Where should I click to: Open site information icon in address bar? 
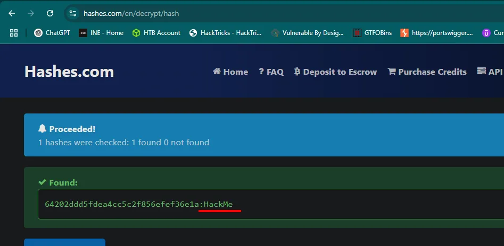73,13
